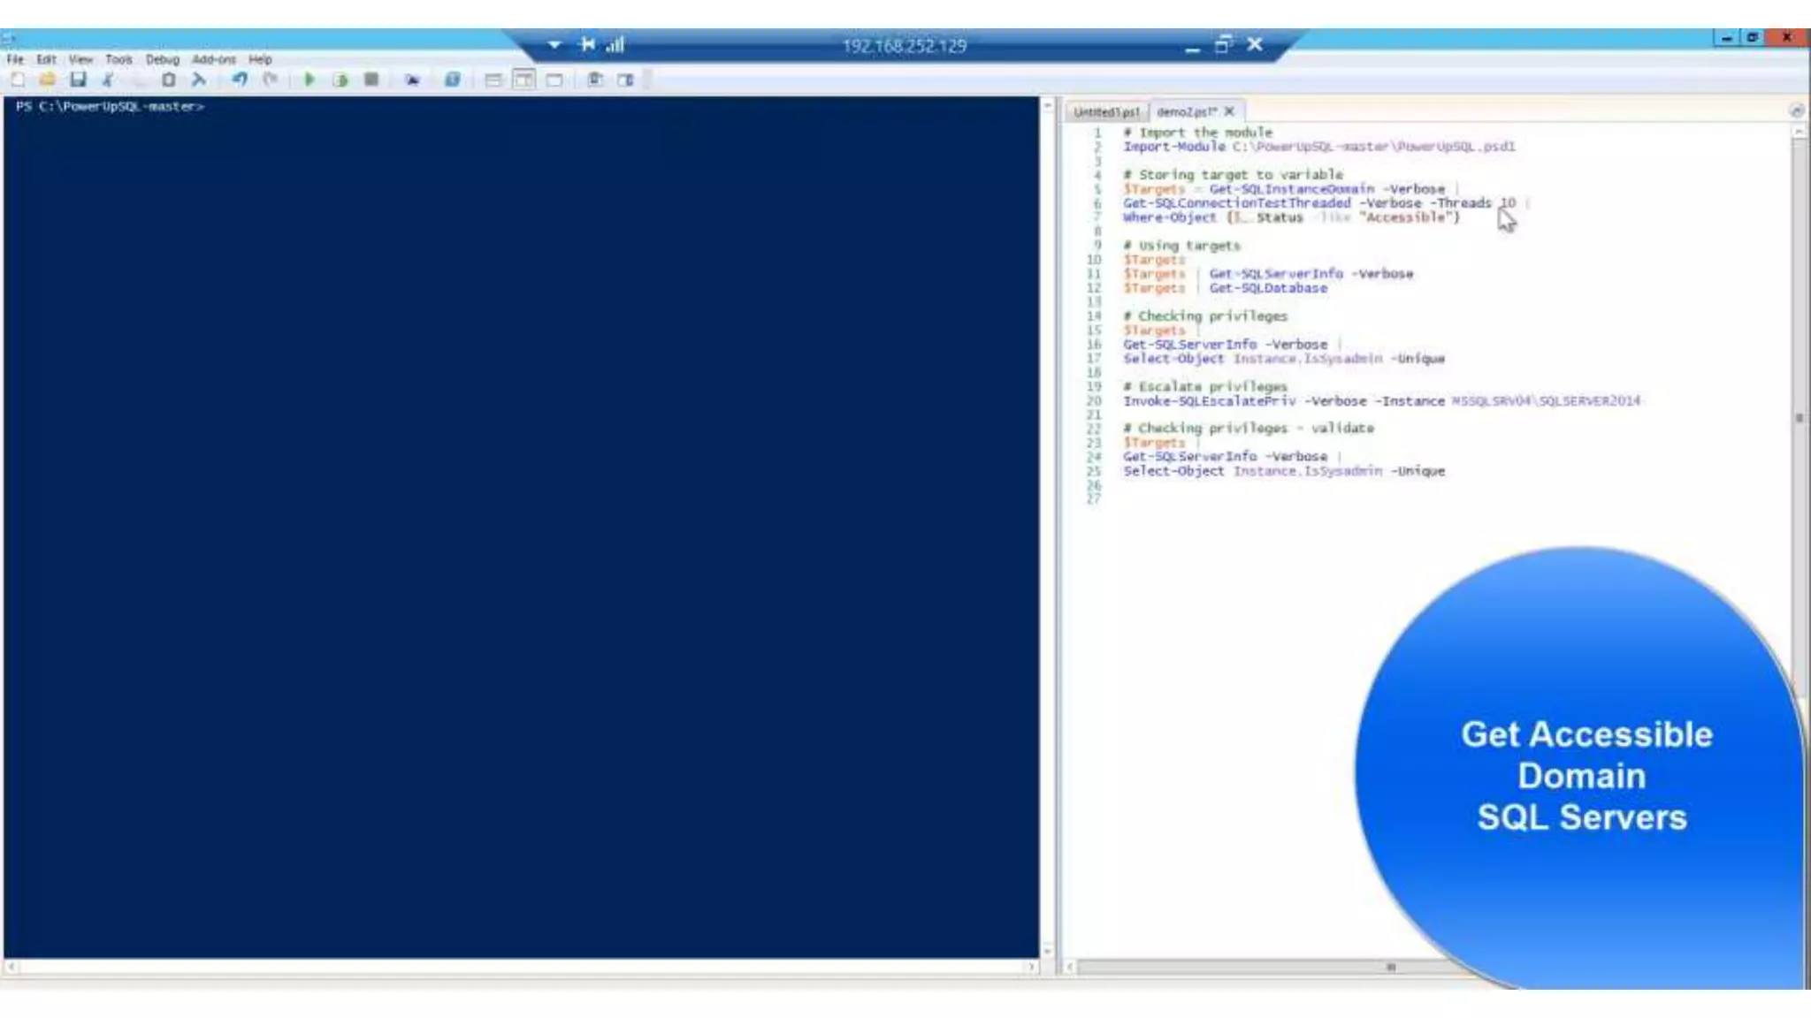Click the Run Selection icon
Image resolution: width=1811 pixels, height=1018 pixels.
(x=340, y=80)
